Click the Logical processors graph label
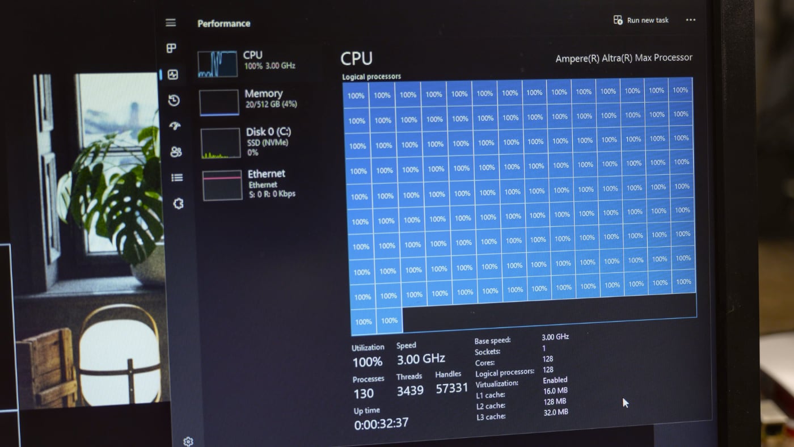794x447 pixels. pos(371,77)
